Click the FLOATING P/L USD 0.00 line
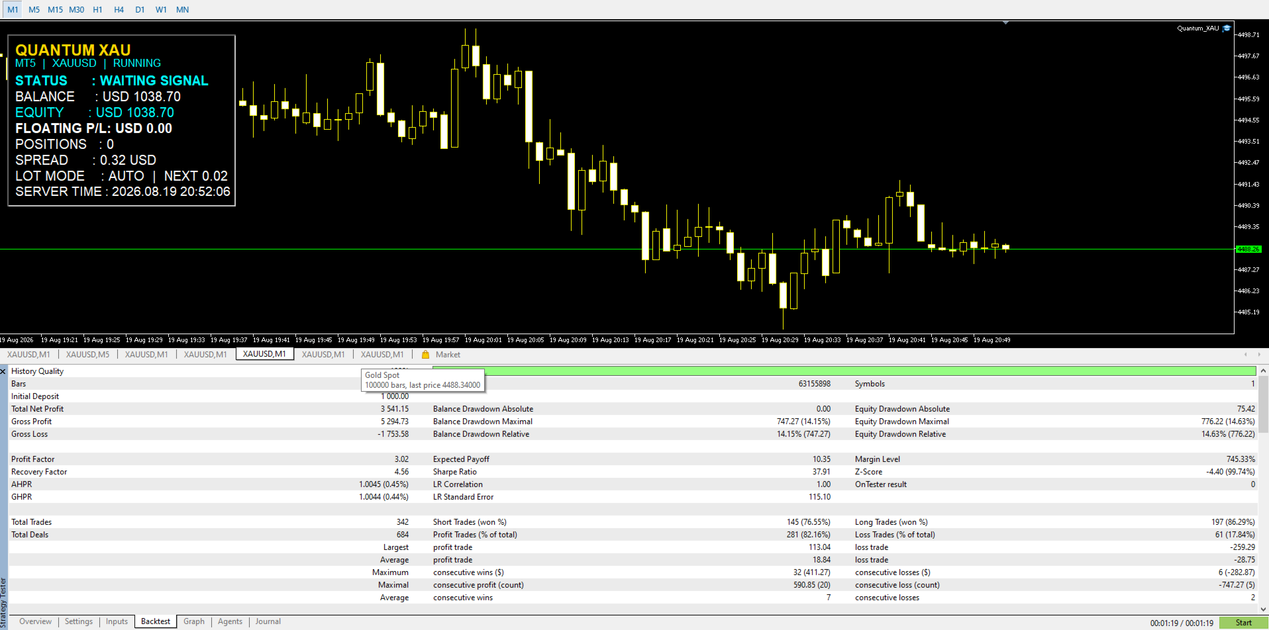This screenshot has height=630, width=1269. [93, 128]
